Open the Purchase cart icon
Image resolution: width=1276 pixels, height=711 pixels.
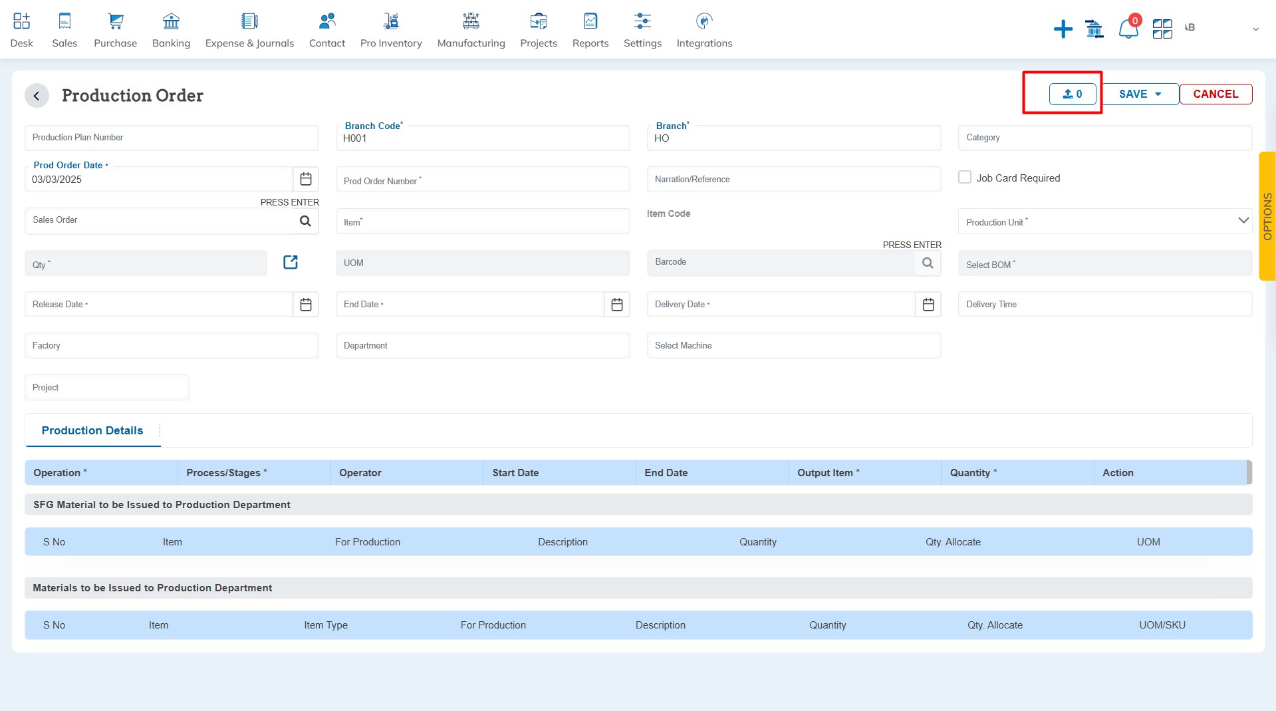pos(116,21)
